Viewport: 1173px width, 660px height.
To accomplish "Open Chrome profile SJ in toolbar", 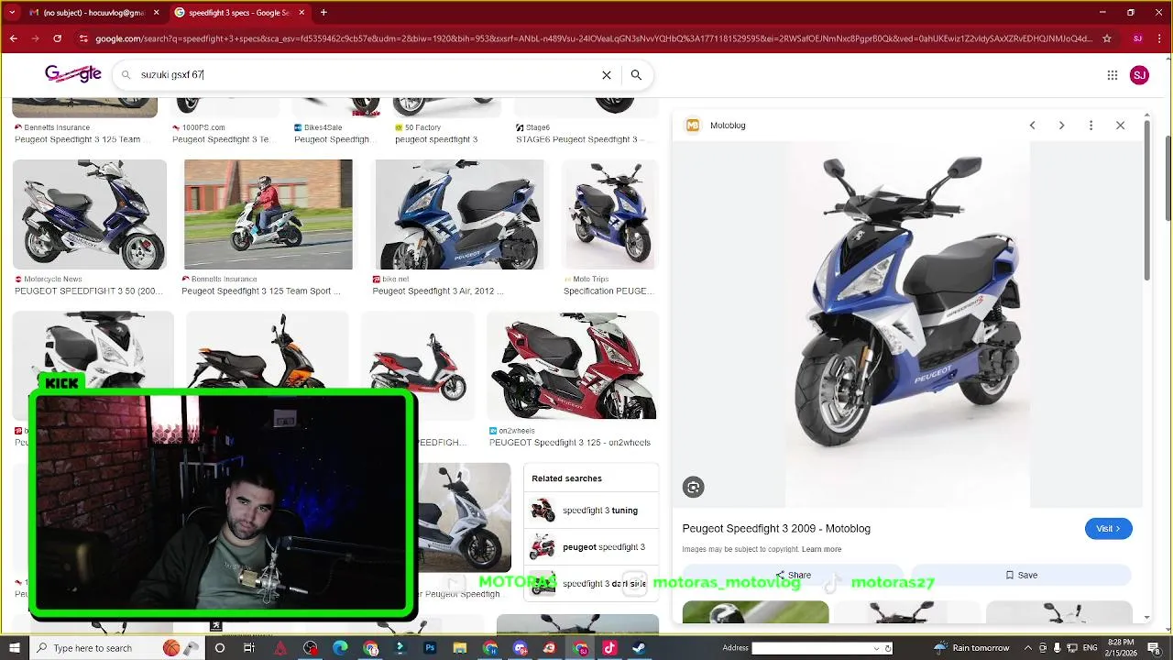I will (x=1137, y=38).
